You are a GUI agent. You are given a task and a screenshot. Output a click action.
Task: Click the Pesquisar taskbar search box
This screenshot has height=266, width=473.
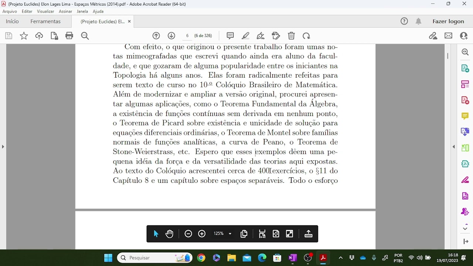(155, 258)
